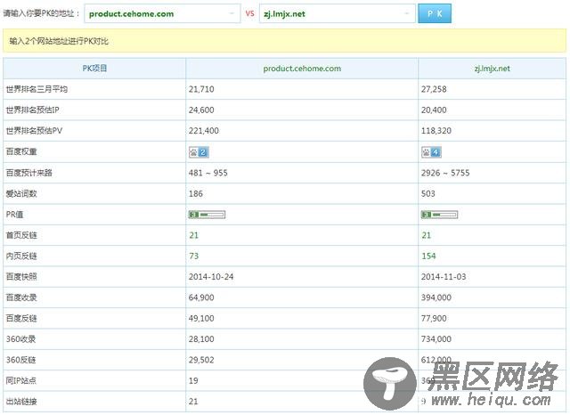Select the 出站链接 row label
570x415 pixels.
click(x=21, y=401)
